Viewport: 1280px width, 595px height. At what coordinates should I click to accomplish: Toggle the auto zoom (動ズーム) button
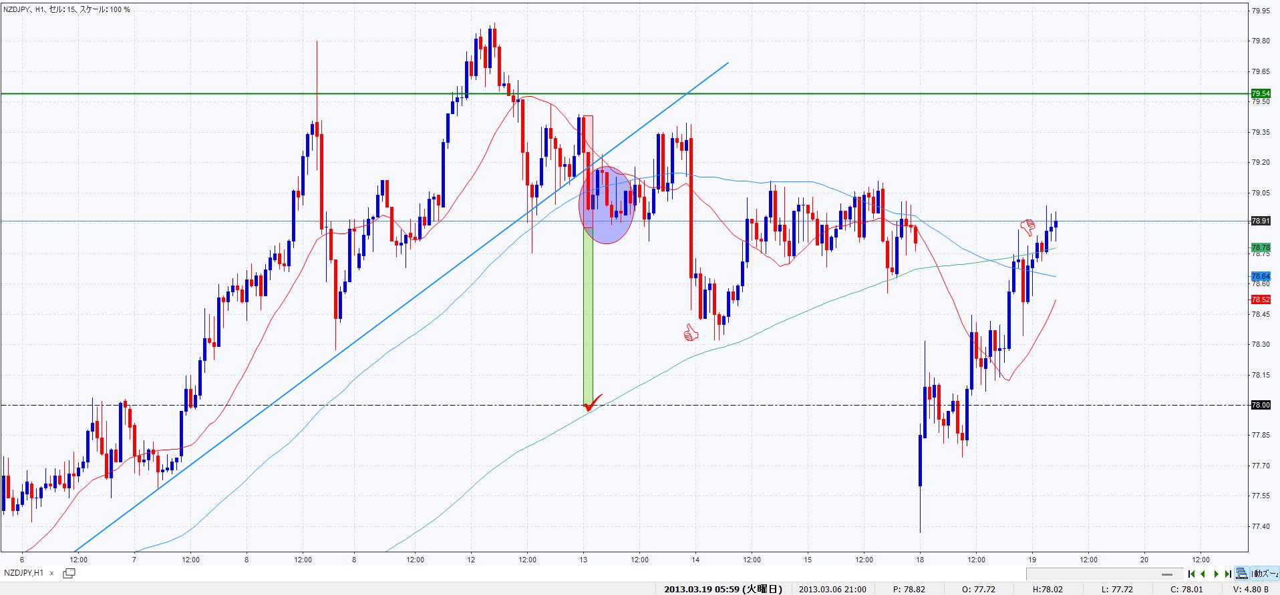1265,574
